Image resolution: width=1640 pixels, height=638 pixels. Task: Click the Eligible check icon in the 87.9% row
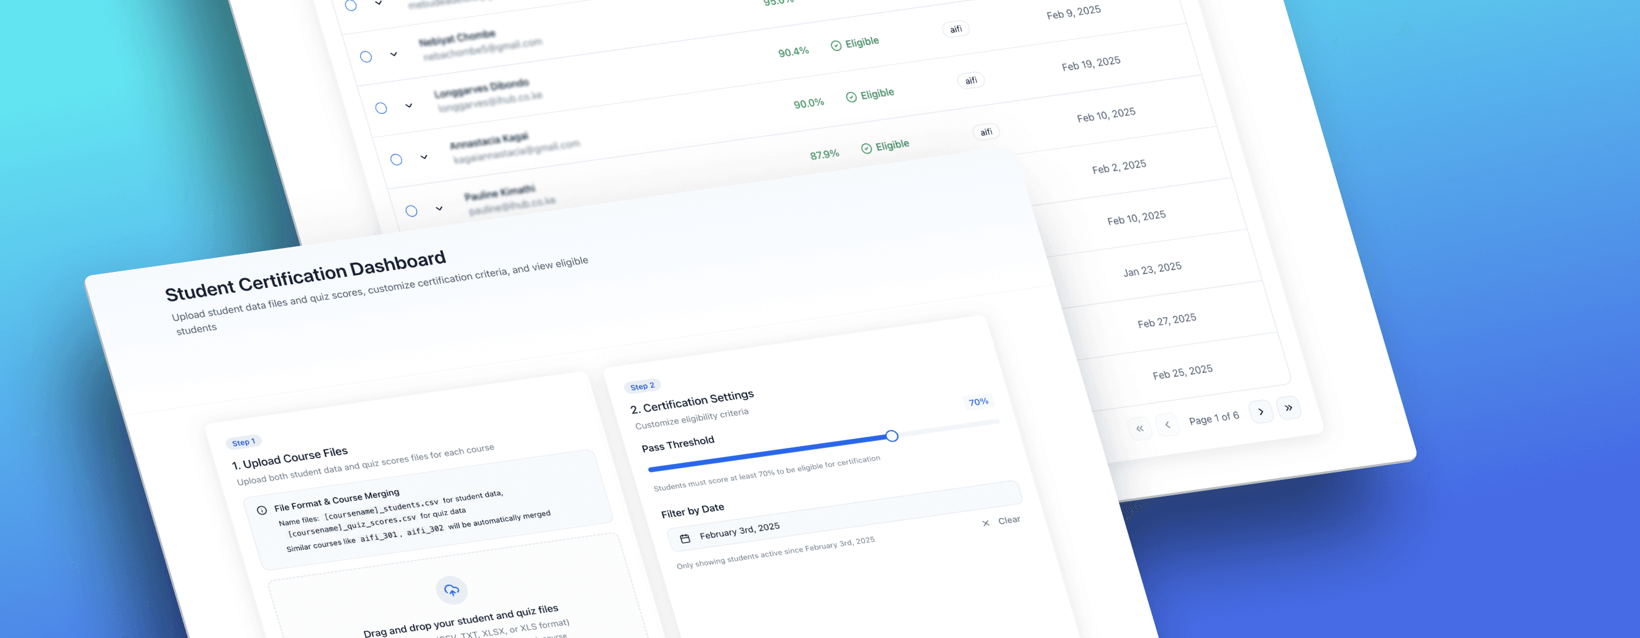pyautogui.click(x=866, y=148)
